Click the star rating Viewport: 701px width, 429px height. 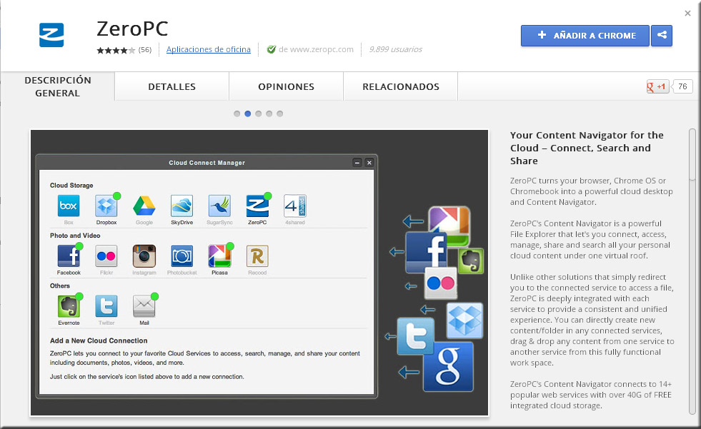coord(116,50)
